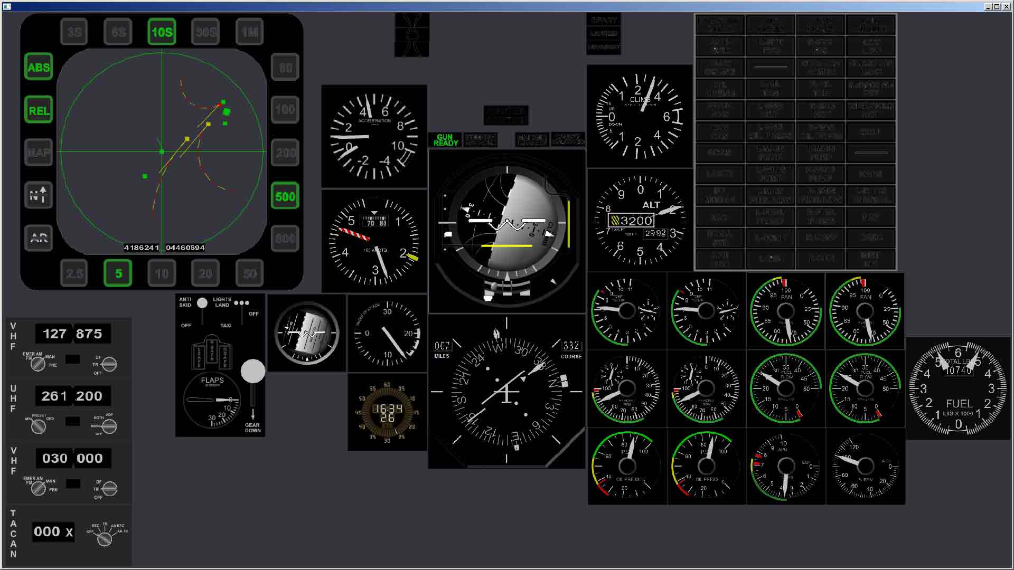The width and height of the screenshot is (1014, 570).
Task: Toggle the REL mode button
Action: pyautogui.click(x=39, y=110)
